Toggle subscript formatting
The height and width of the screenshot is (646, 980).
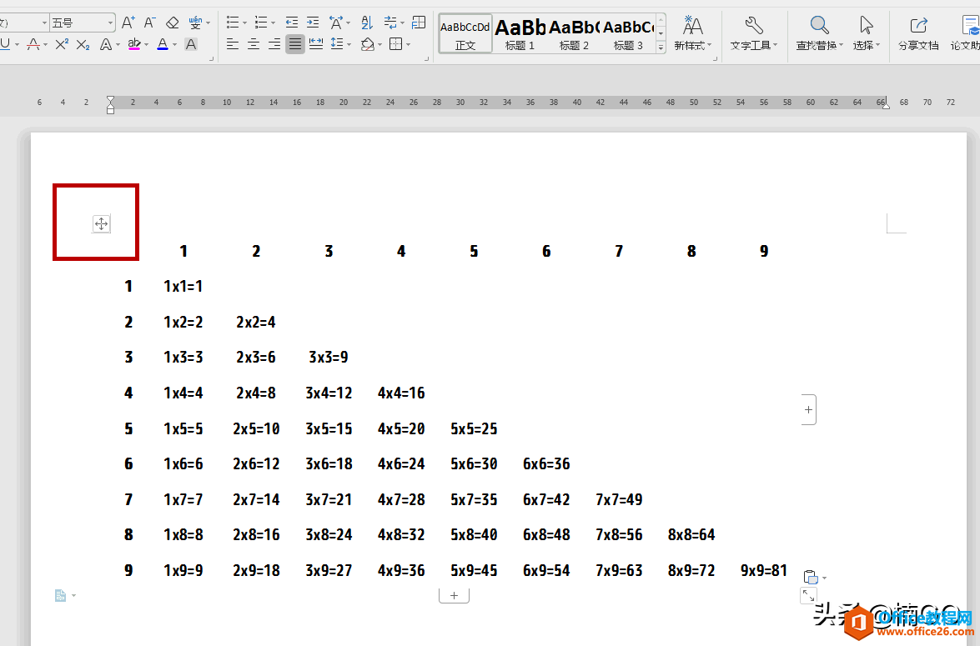[x=83, y=44]
